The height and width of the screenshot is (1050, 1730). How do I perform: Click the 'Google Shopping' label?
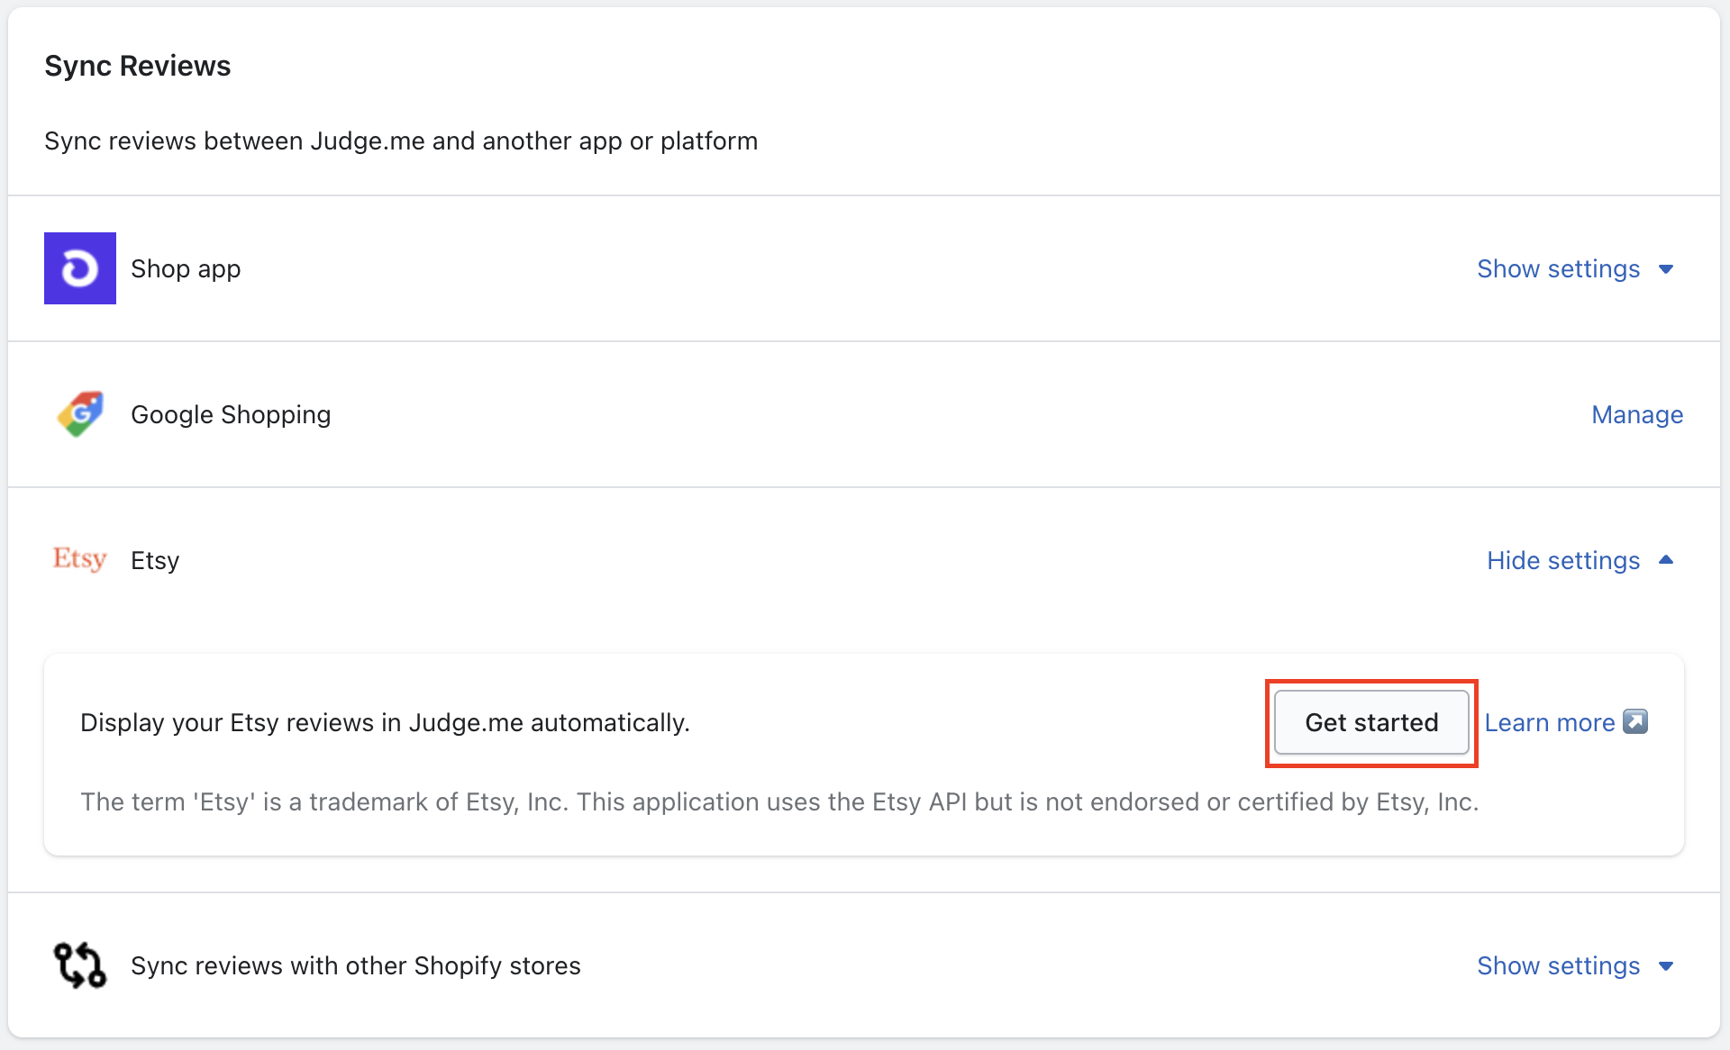tap(231, 414)
